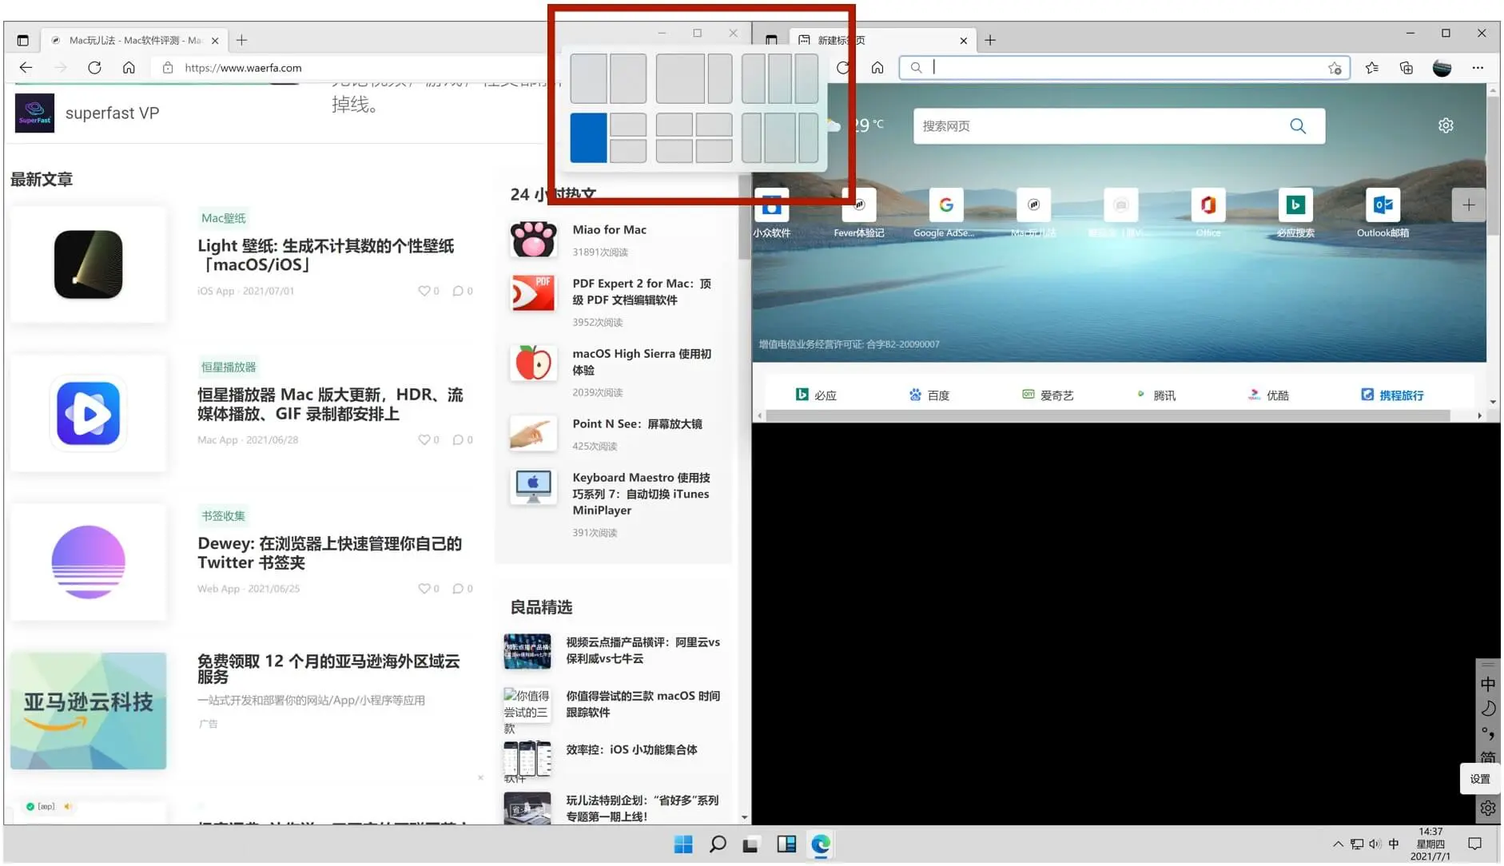Open 腾讯 link
This screenshot has height=866, width=1504.
(1156, 395)
